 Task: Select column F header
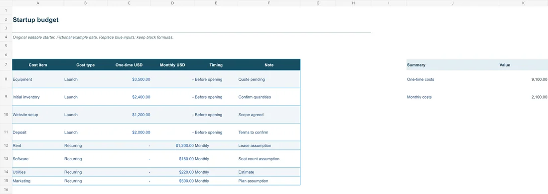pos(269,3)
